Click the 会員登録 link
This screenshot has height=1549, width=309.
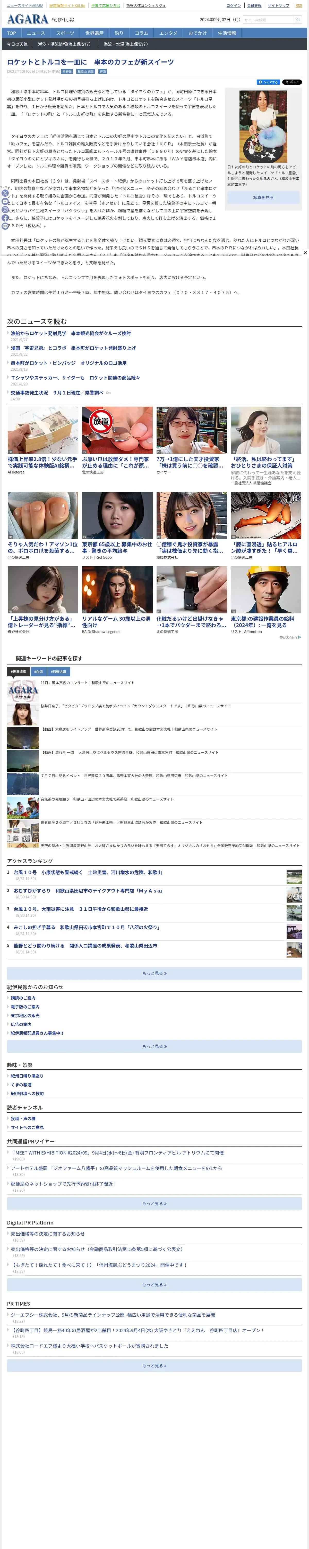254,5
